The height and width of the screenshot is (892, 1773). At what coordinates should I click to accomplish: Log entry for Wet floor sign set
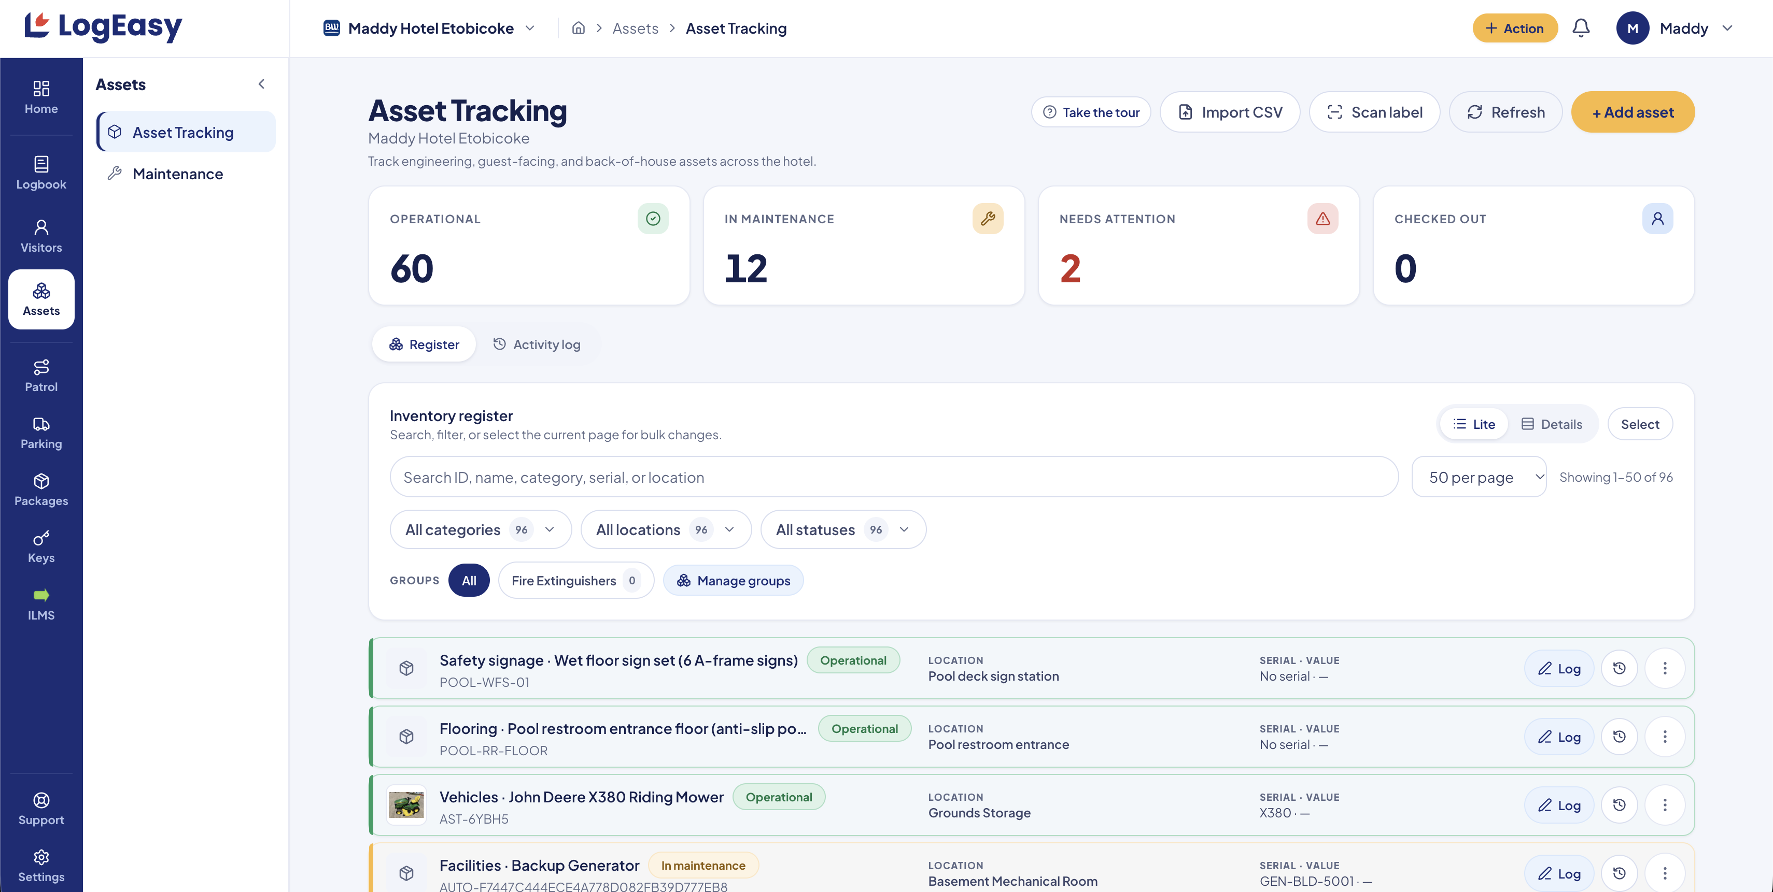pyautogui.click(x=1558, y=668)
